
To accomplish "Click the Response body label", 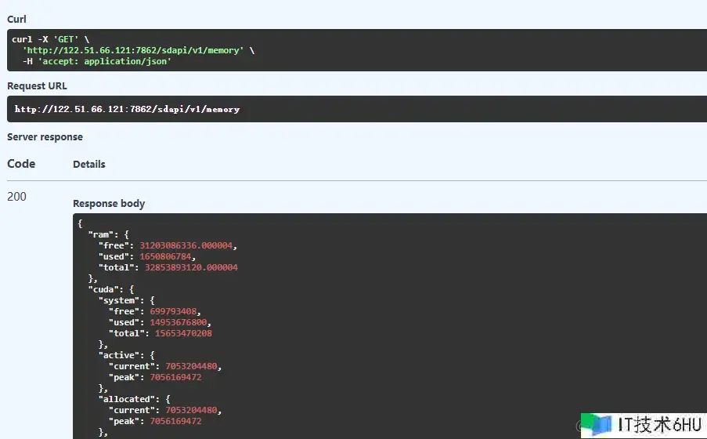I will (109, 203).
